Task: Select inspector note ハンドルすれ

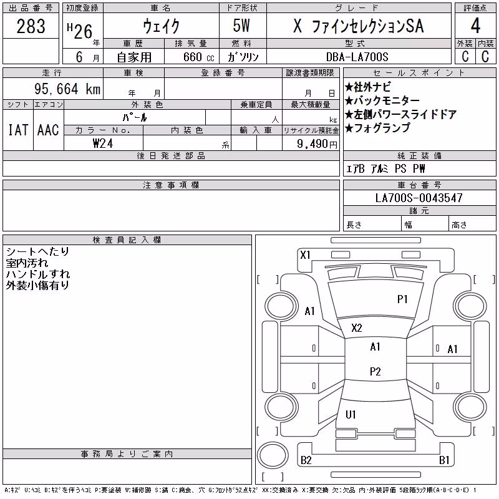Action: click(38, 274)
